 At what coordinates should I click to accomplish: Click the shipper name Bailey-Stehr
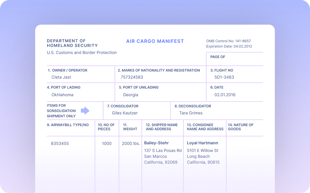coord(156,143)
